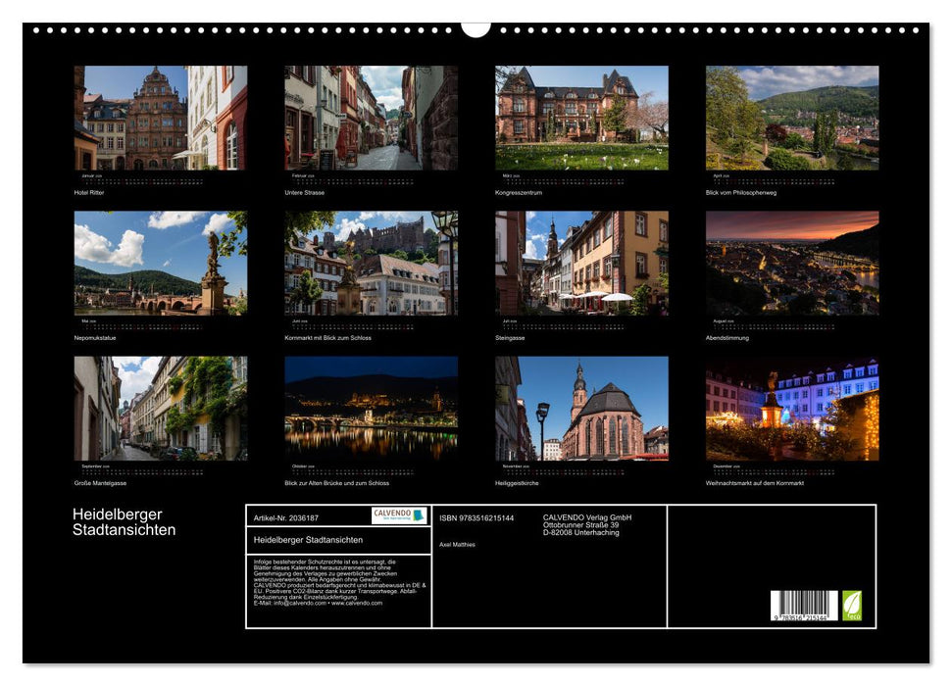
Task: Open the Weihnachtsmarkt auf dem Kornmarkt image
Action: point(792,409)
